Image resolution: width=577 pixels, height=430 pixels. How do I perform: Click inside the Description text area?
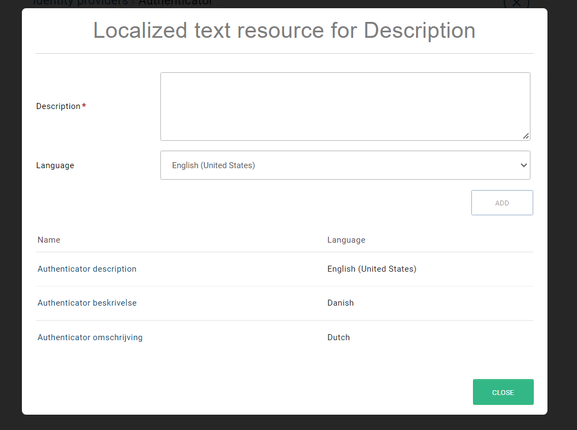tap(345, 106)
